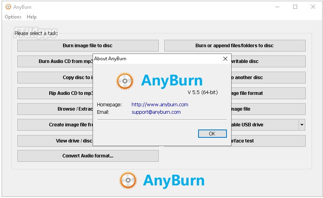Close the About AnyBurn dialog
The image size is (323, 198).
(x=225, y=59)
